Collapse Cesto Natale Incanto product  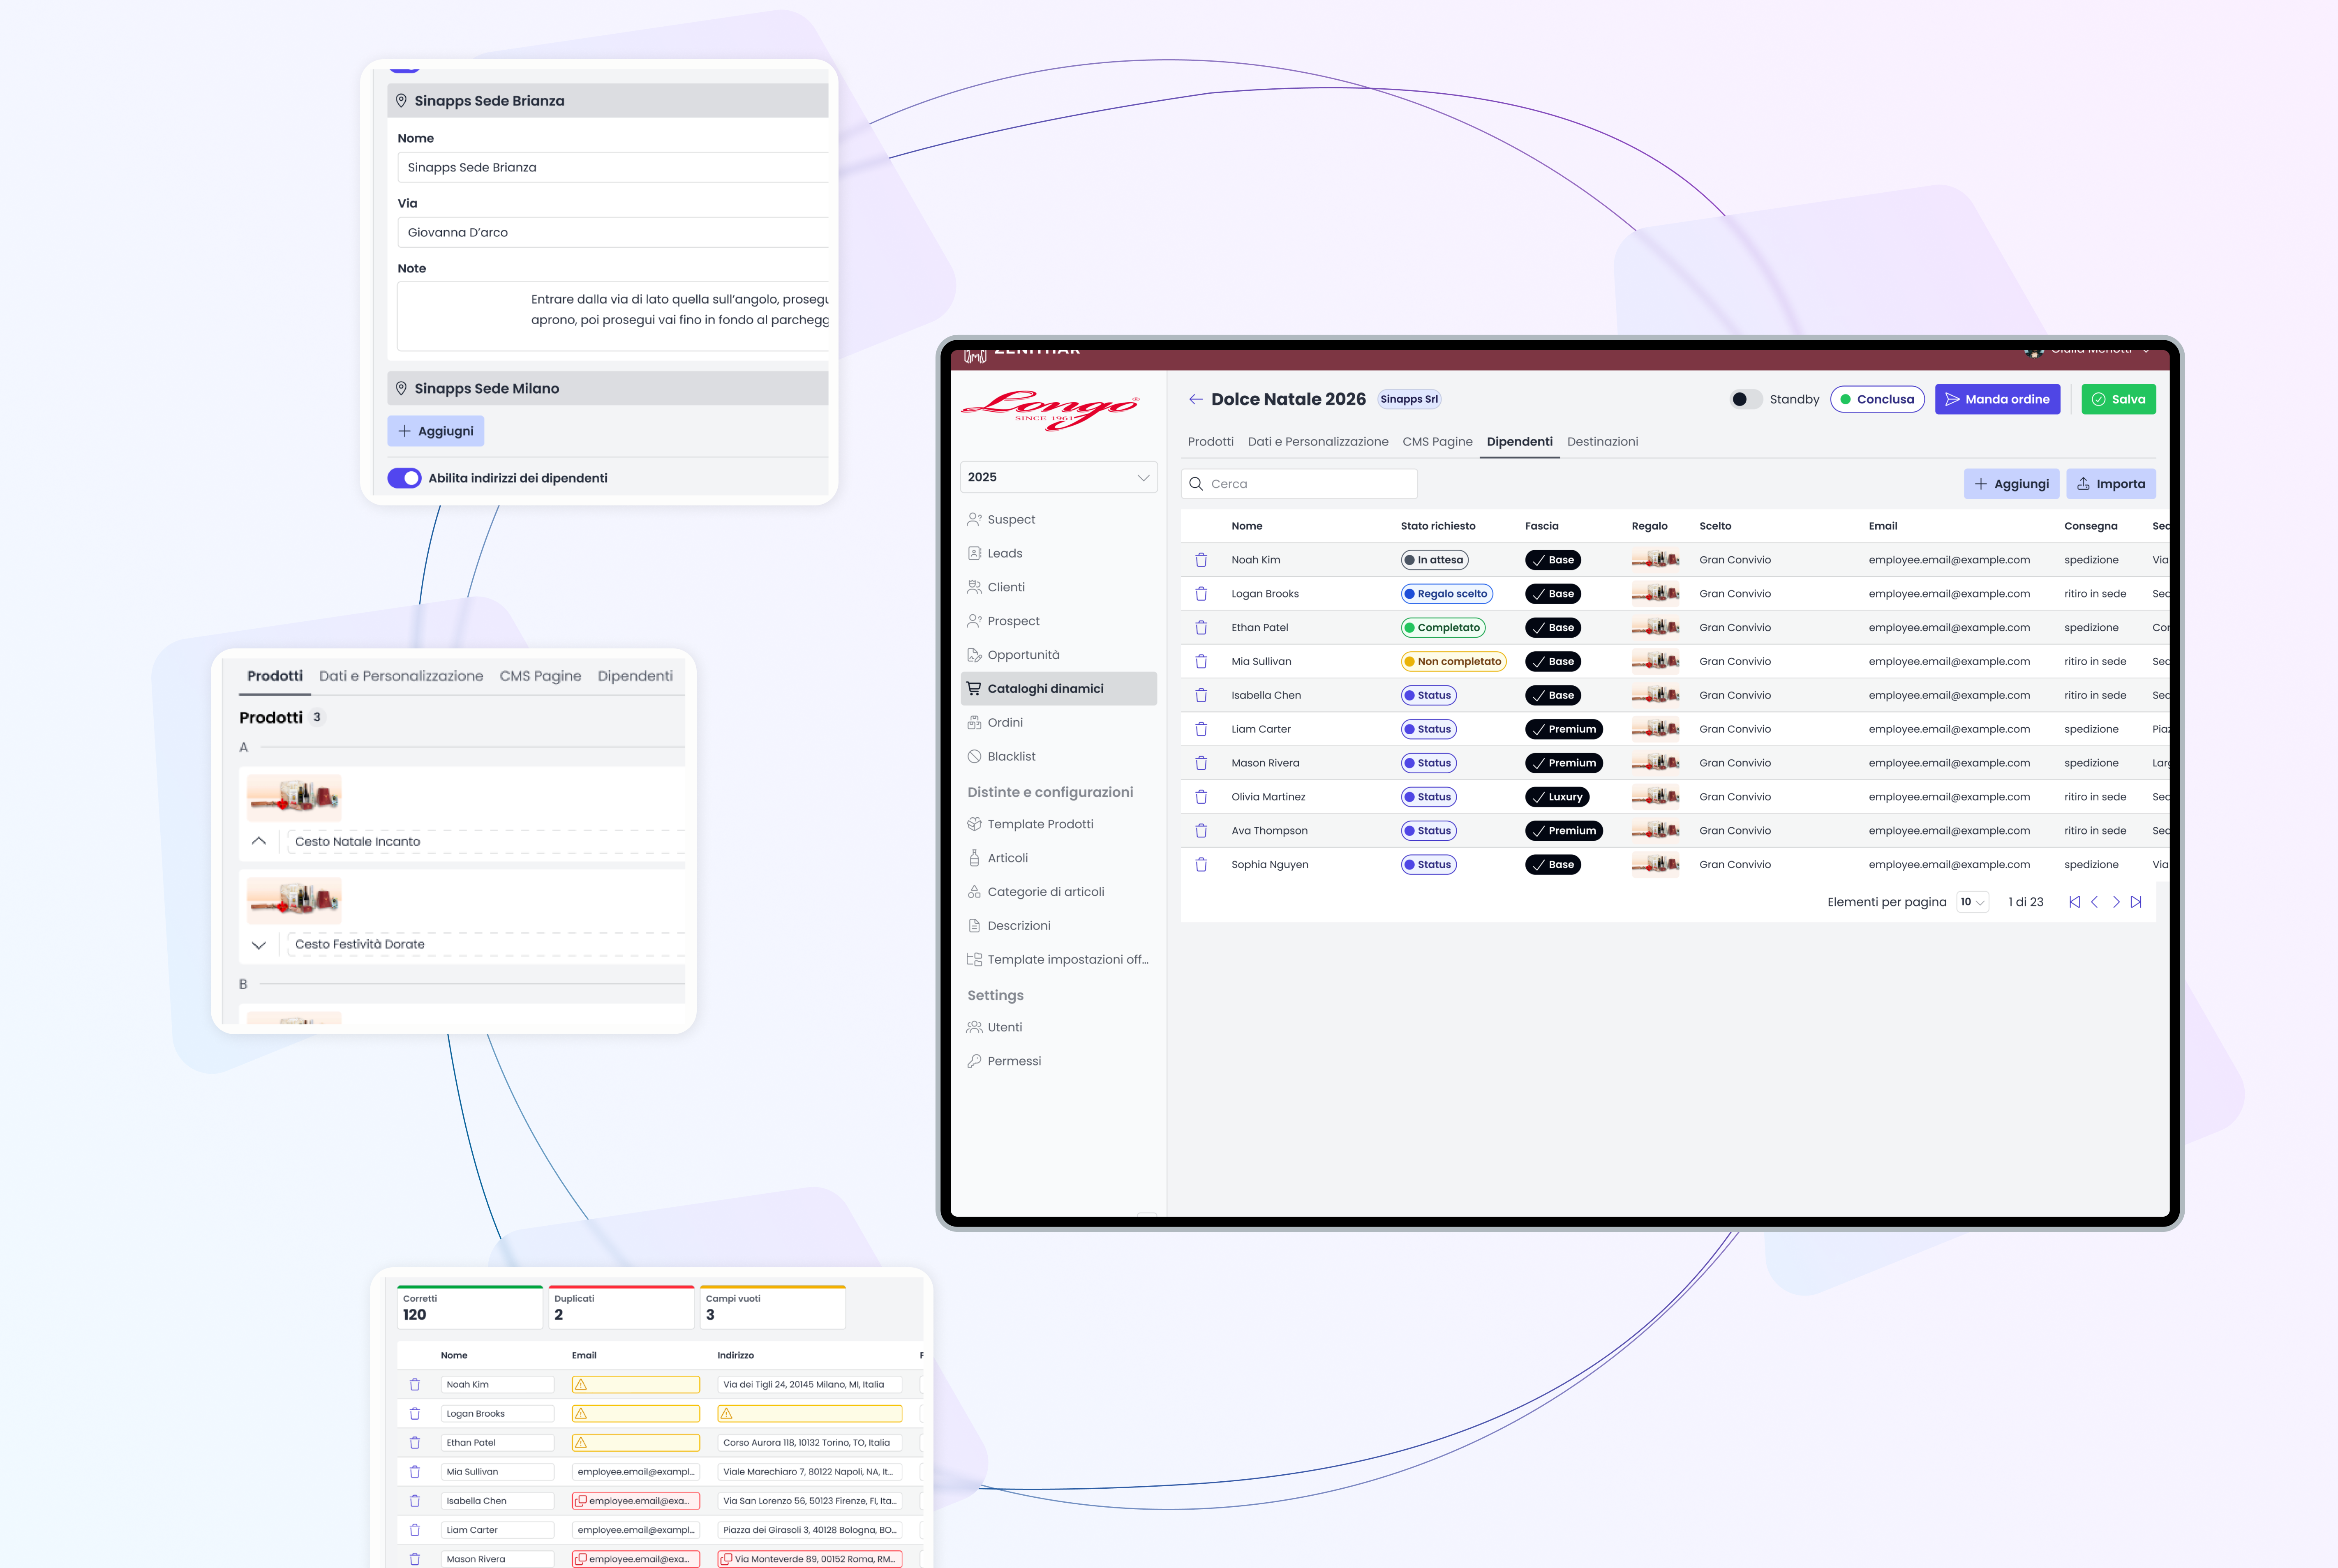(259, 841)
